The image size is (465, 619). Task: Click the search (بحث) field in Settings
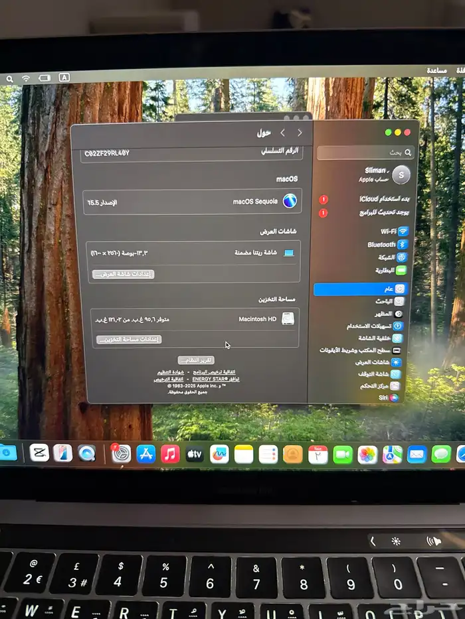365,153
